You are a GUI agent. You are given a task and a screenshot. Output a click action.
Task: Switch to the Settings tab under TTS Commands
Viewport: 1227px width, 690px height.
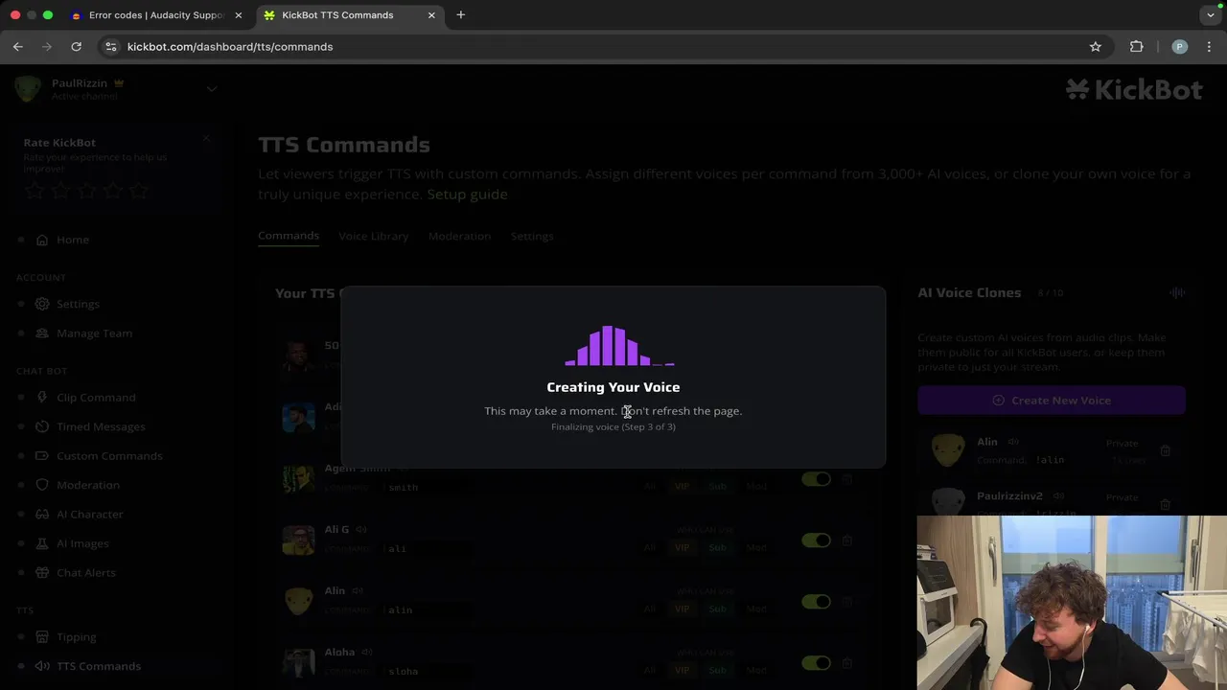532,236
